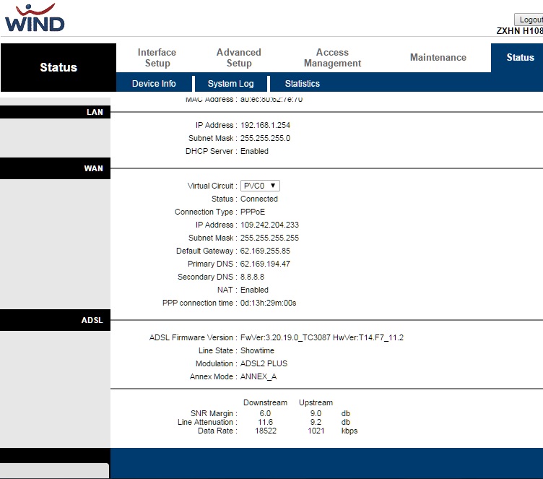Click the Status heading in the sidebar
The width and height of the screenshot is (543, 479).
coord(58,67)
